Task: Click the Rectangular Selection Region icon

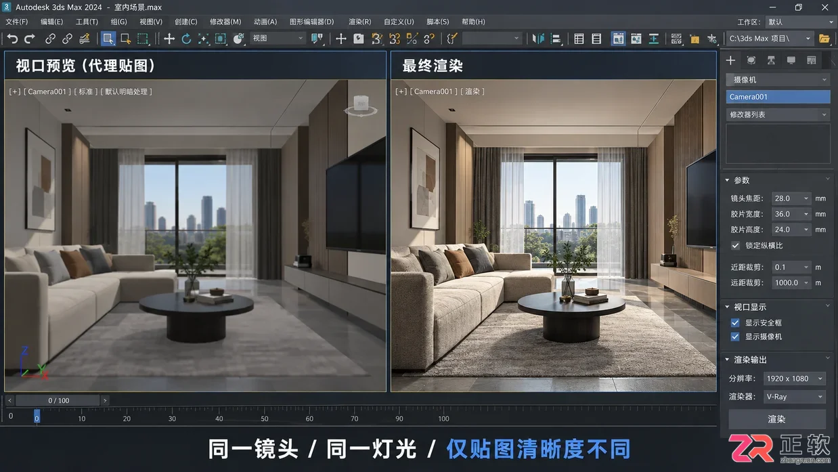Action: 143,39
